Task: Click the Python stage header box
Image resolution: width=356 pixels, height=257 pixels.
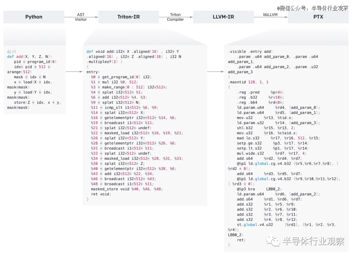Action: click(34, 17)
